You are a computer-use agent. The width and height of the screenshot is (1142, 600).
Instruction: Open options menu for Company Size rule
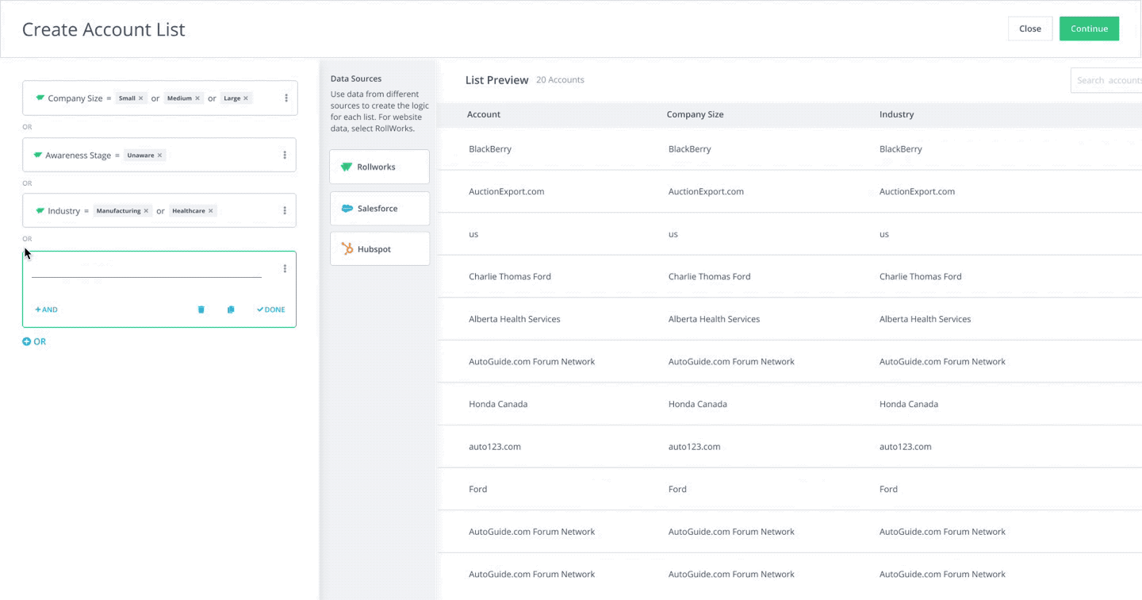coord(286,98)
